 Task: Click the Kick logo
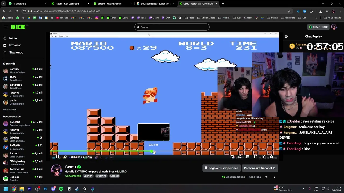[19, 27]
